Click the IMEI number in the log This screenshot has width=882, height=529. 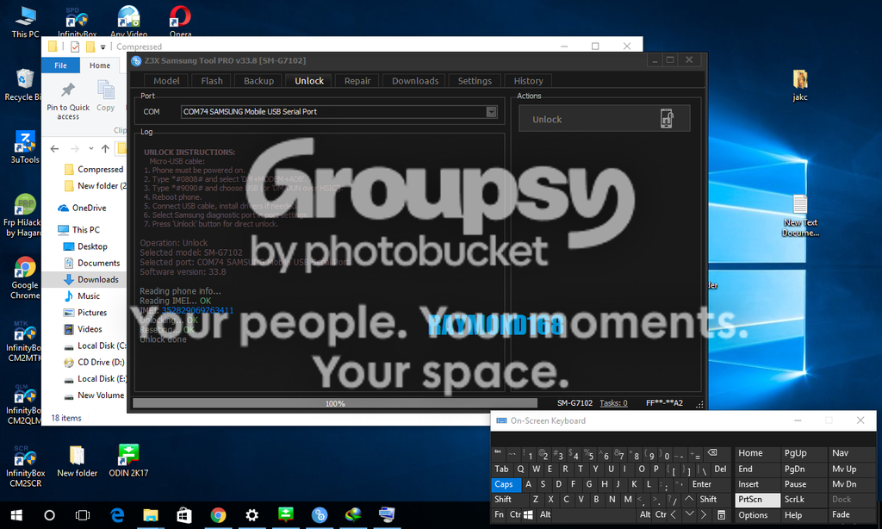pyautogui.click(x=197, y=310)
